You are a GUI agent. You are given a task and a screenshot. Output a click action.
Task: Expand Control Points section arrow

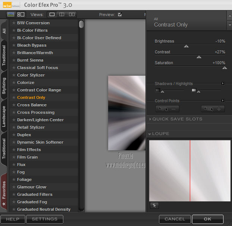(223, 101)
